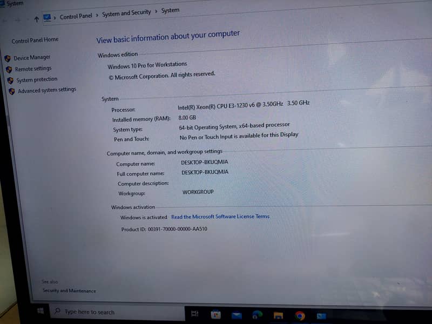432x324 pixels.
Task: Open Mail app from taskbar
Action: pos(237,315)
